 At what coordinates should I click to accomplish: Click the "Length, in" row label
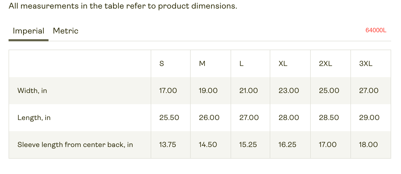(34, 118)
